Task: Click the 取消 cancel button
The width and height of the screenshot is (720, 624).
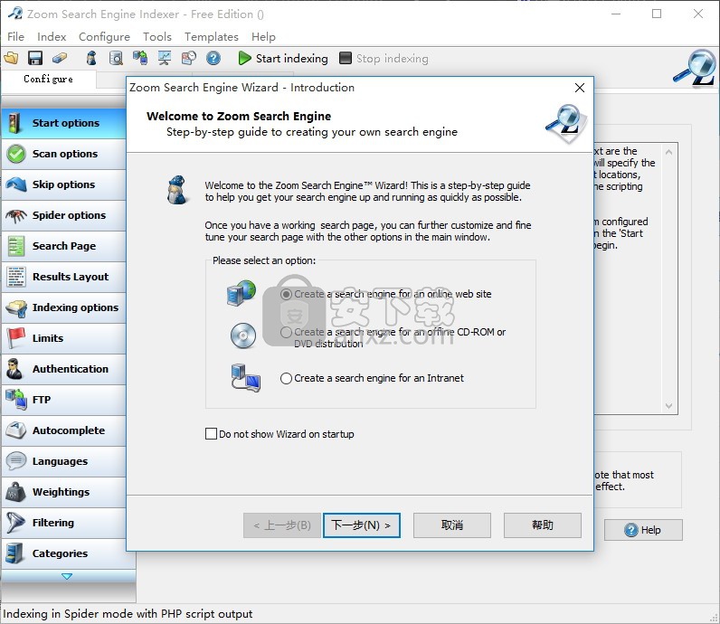Action: tap(452, 525)
